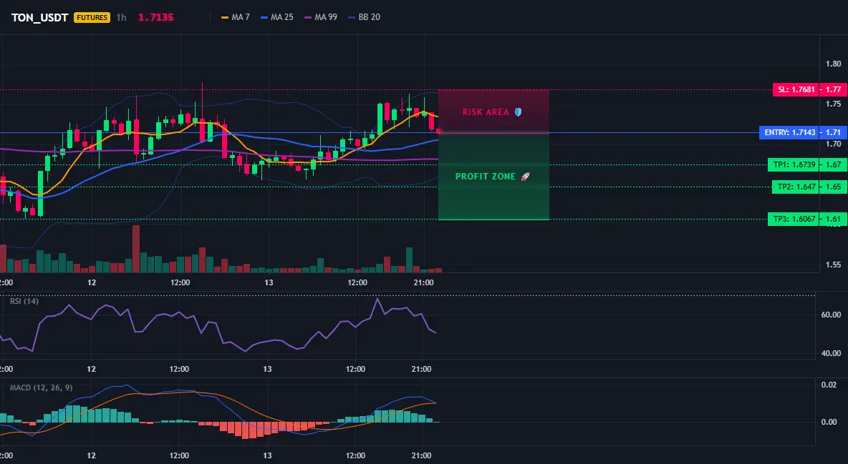Click the TP3: 1.6067 target label
Viewport: 848px width, 464px height.
(794, 219)
